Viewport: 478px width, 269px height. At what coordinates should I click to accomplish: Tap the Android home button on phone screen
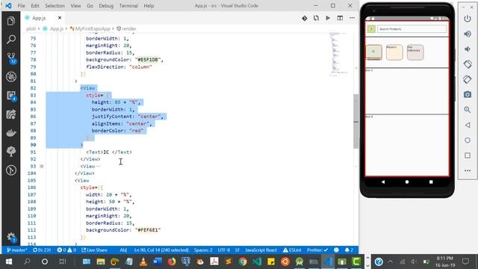pyautogui.click(x=407, y=182)
